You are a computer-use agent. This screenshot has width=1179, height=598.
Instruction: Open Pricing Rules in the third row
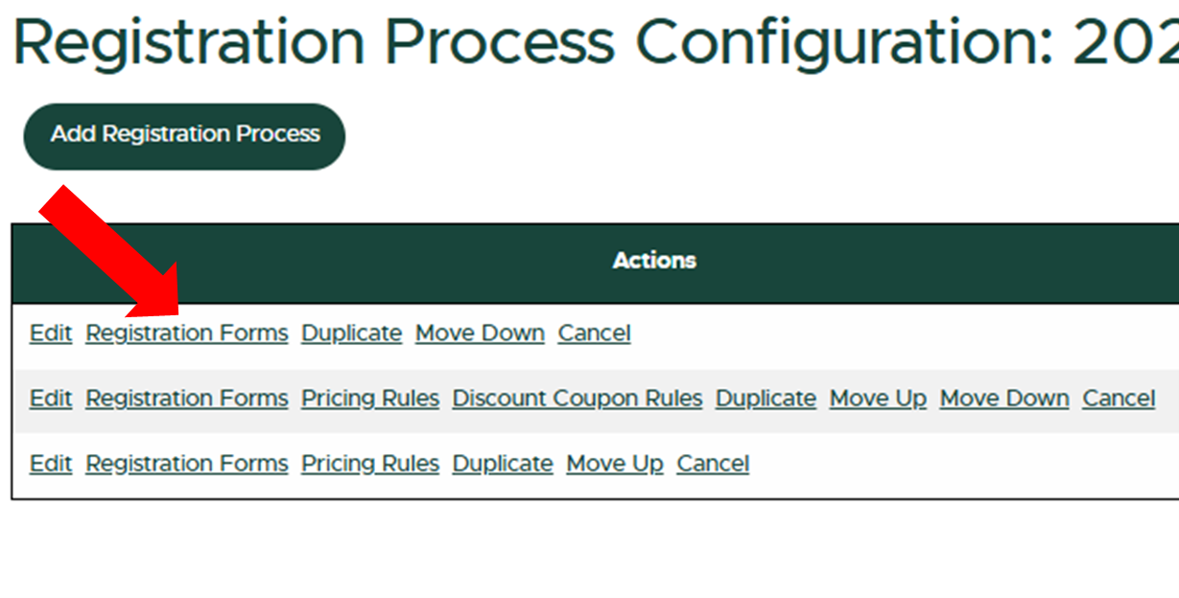[369, 463]
